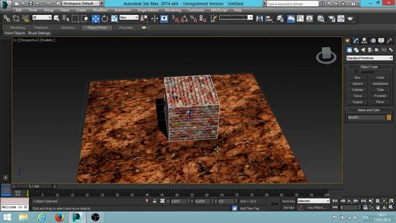Open the selection filter All dropdown
Image resolution: width=396 pixels, height=223 pixels.
[x=42, y=17]
